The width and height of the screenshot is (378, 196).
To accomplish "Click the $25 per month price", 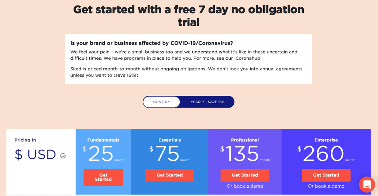I will point(103,154).
